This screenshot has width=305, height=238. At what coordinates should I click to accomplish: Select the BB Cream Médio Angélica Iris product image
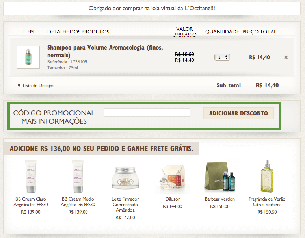(78, 176)
